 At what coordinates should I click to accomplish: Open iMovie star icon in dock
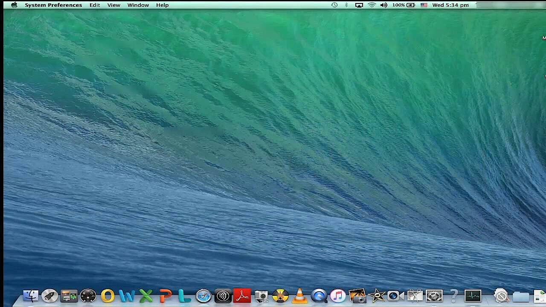(377, 295)
